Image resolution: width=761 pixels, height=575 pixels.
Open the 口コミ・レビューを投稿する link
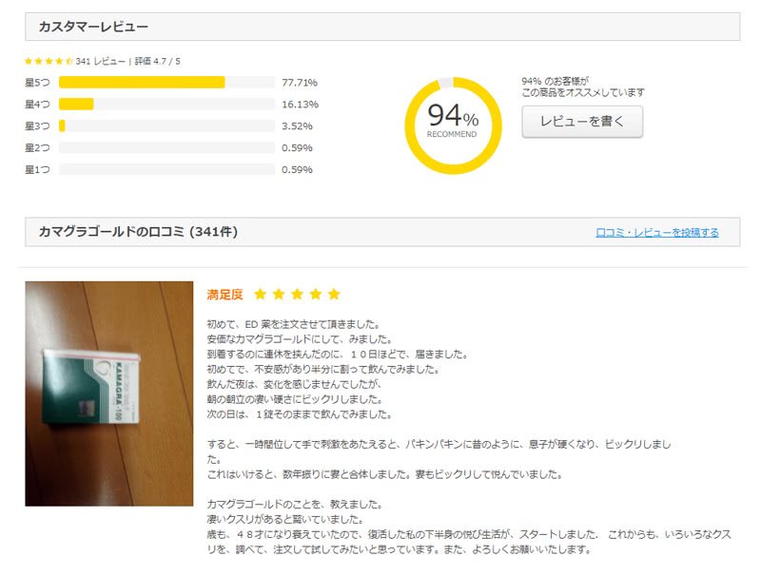[x=656, y=233]
